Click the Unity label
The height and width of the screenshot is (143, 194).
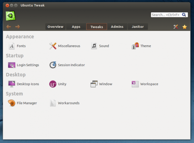[x=62, y=84]
